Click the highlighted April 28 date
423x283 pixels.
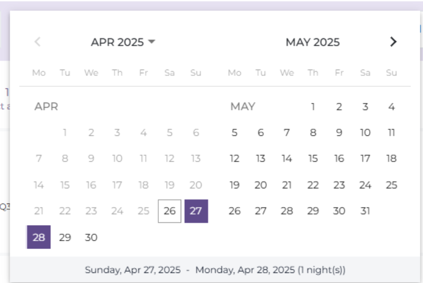coord(39,237)
